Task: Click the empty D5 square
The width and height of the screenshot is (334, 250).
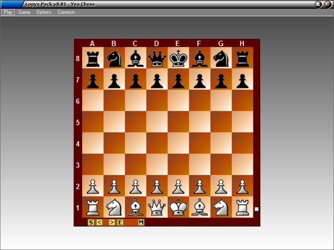Action: pos(157,122)
